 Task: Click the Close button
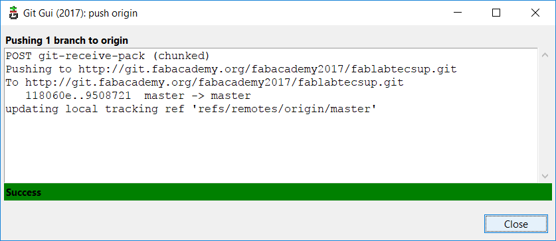point(516,224)
